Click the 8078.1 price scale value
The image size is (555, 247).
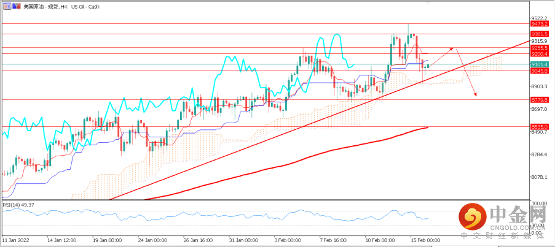tap(540, 177)
